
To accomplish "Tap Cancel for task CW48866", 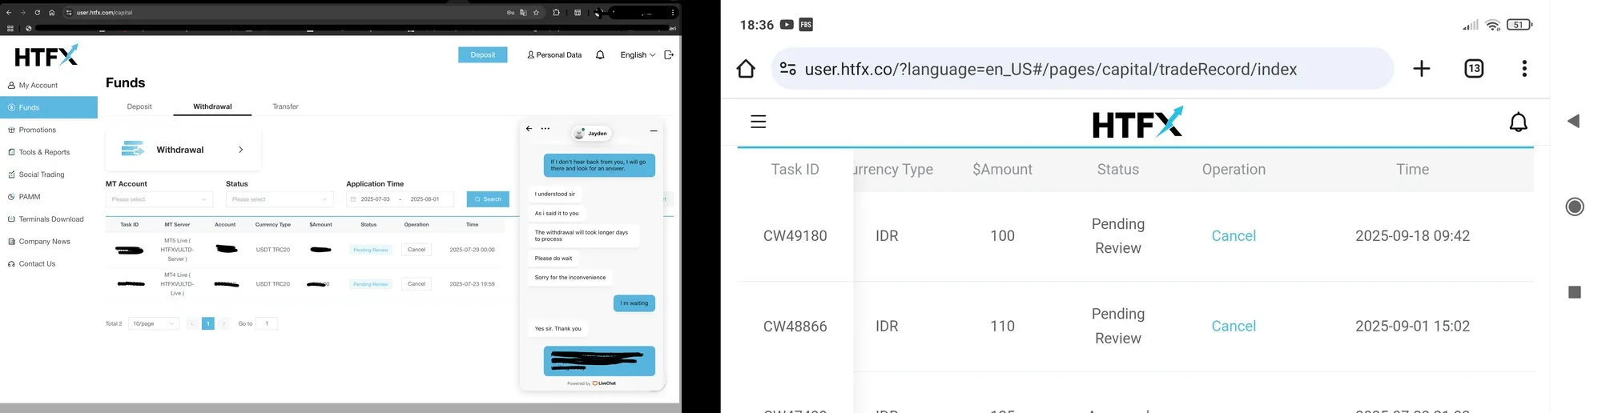I will (1234, 327).
